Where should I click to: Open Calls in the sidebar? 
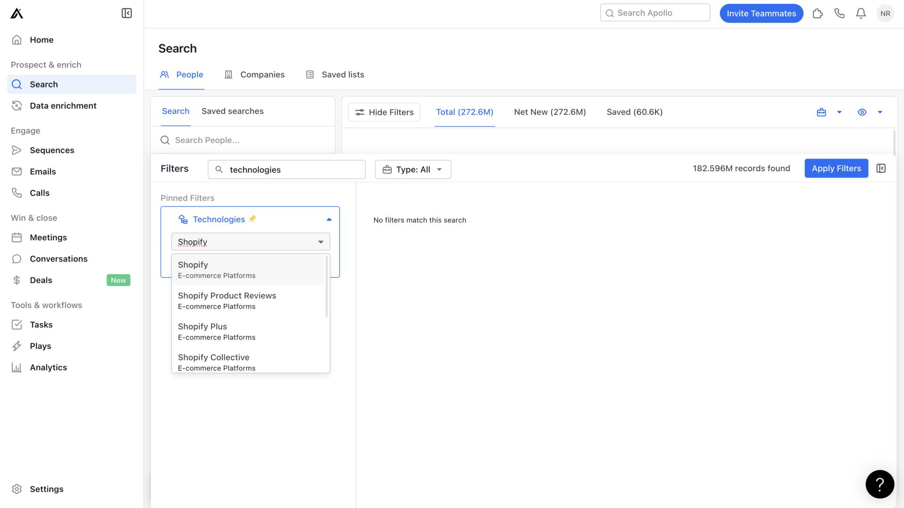coord(72,193)
